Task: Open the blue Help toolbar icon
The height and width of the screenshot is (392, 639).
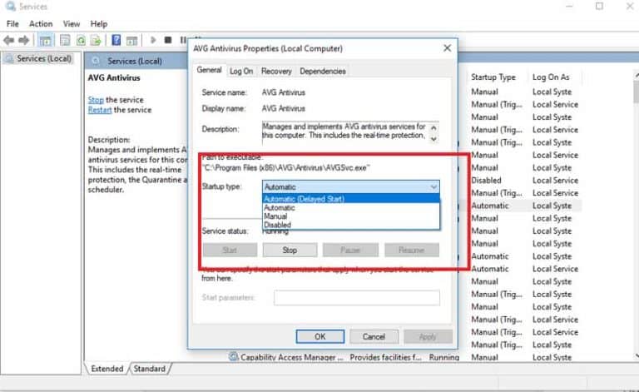Action: click(116, 40)
